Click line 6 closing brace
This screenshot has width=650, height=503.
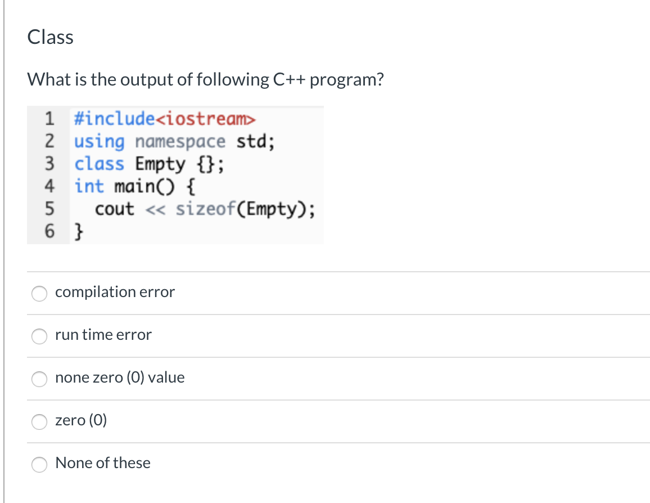pos(79,231)
